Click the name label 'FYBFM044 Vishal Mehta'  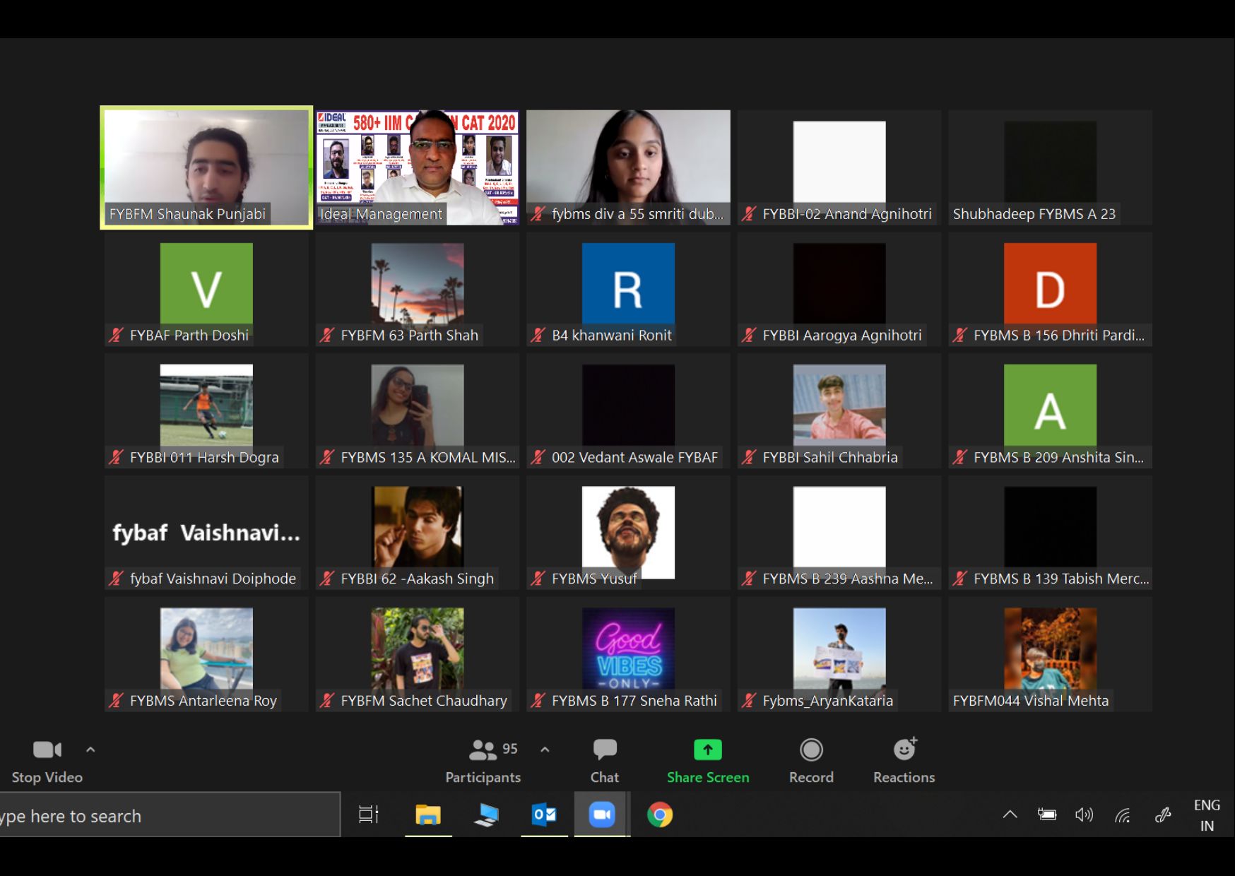[1031, 701]
